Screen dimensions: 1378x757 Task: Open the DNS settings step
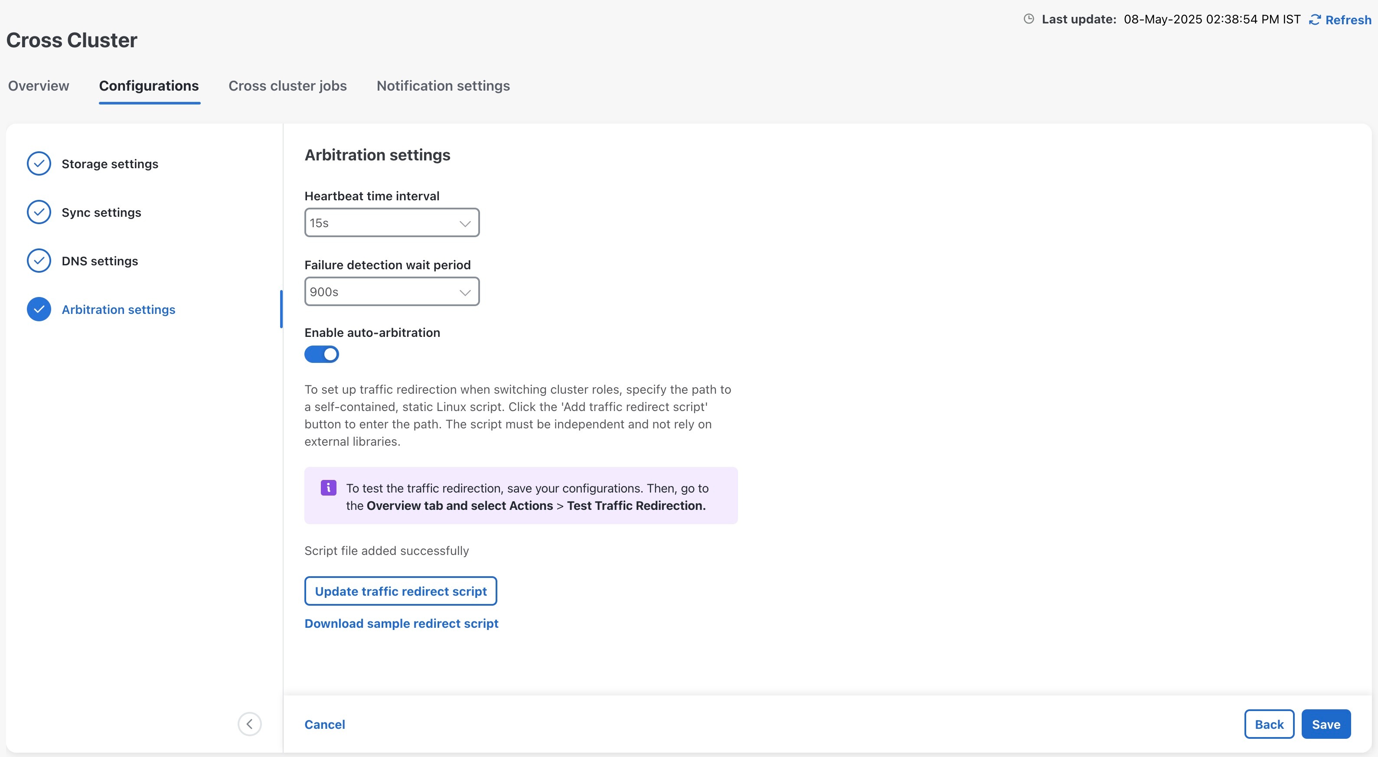pos(99,261)
